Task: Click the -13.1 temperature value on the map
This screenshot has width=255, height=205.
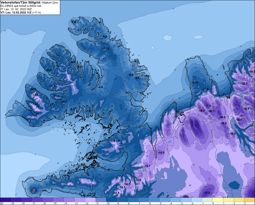Action: click(x=34, y=190)
